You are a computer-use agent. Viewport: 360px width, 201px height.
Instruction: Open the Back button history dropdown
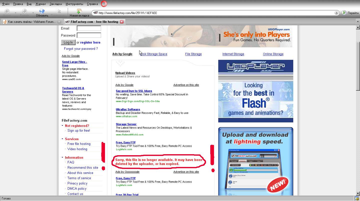15,13
